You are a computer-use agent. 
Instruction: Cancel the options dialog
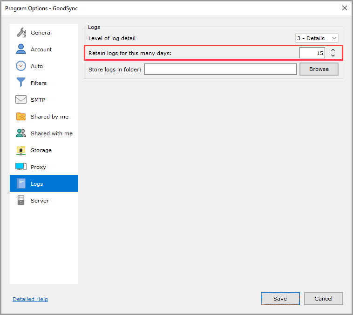[x=323, y=299]
